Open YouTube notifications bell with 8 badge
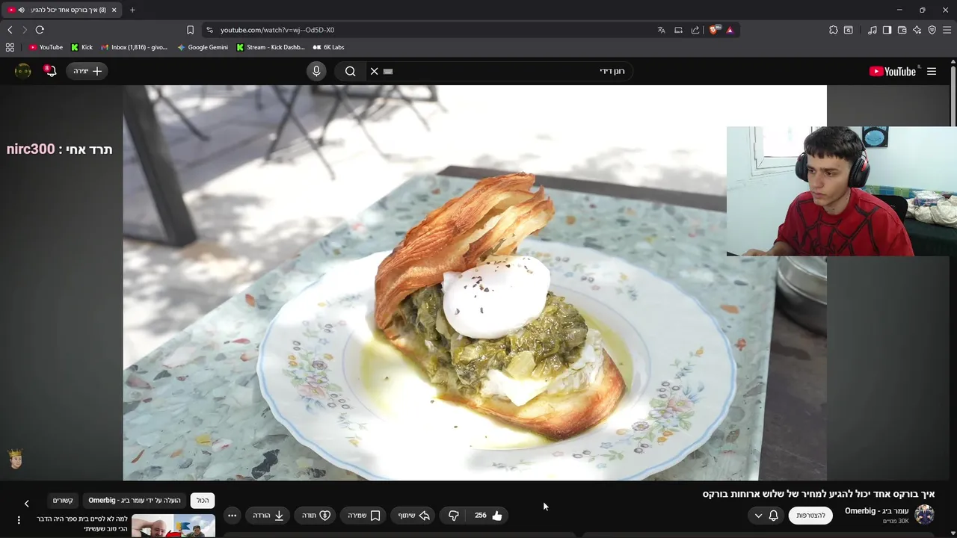957x538 pixels. click(x=50, y=71)
